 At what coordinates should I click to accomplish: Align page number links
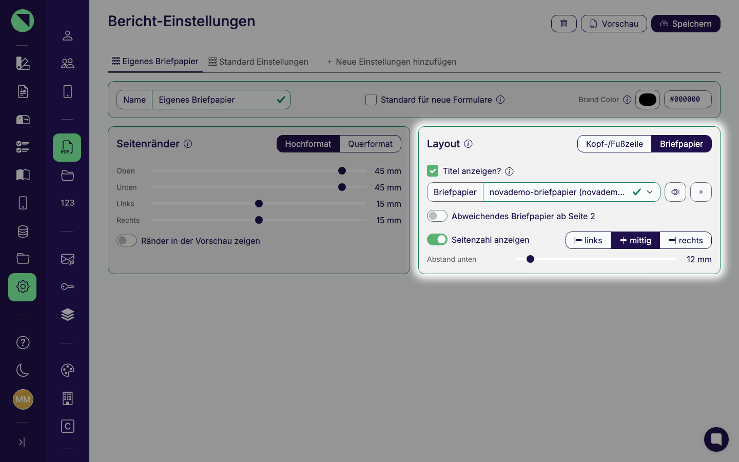(x=588, y=240)
